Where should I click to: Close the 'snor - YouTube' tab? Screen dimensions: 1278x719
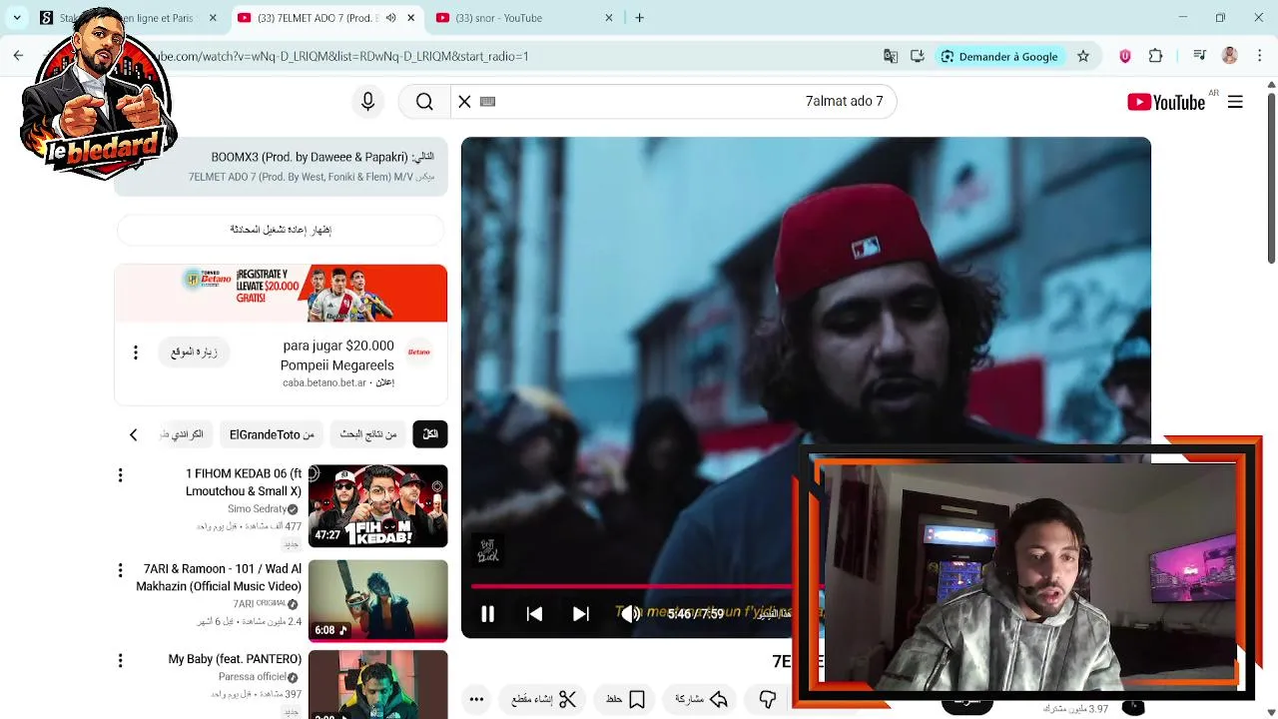[x=609, y=18]
